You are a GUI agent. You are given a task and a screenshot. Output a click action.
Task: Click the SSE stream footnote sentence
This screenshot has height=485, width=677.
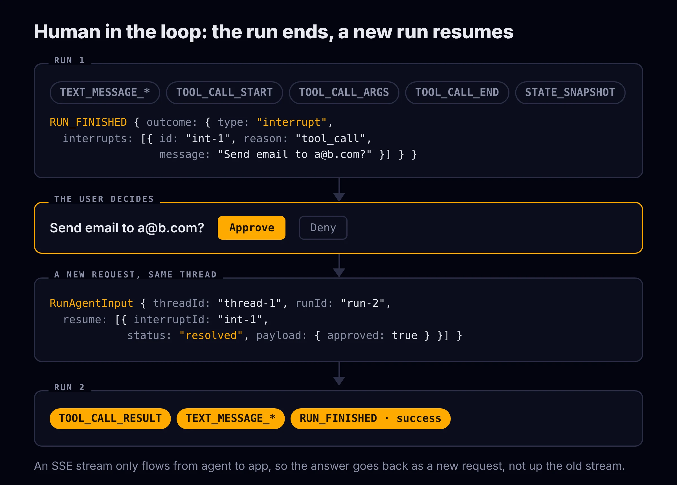click(329, 466)
